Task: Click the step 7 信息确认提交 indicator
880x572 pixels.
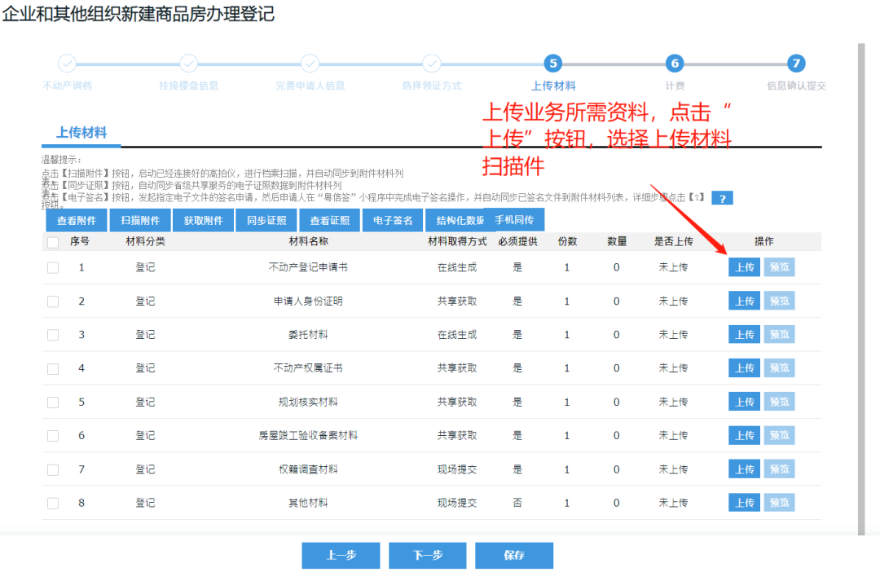Action: pyautogui.click(x=796, y=64)
